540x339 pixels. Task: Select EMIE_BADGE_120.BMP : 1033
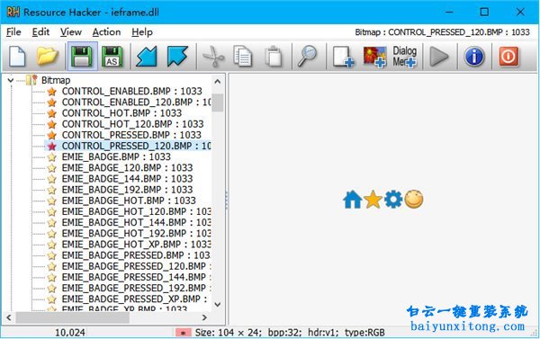pos(127,168)
